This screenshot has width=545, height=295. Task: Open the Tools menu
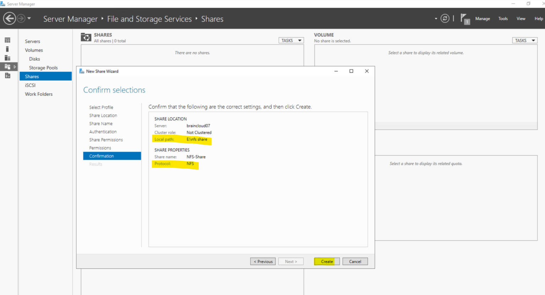503,18
